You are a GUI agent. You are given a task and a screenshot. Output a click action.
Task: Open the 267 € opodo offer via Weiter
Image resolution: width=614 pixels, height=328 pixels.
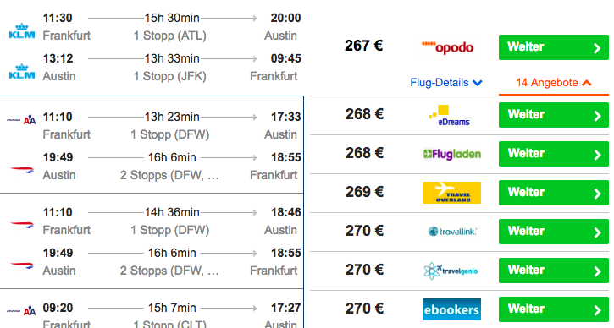553,47
